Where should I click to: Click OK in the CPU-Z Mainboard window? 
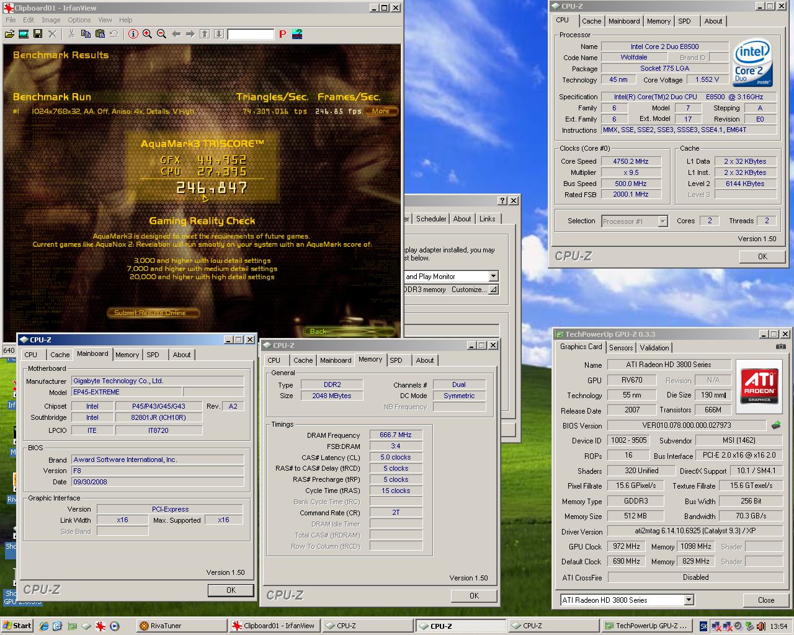click(x=231, y=590)
